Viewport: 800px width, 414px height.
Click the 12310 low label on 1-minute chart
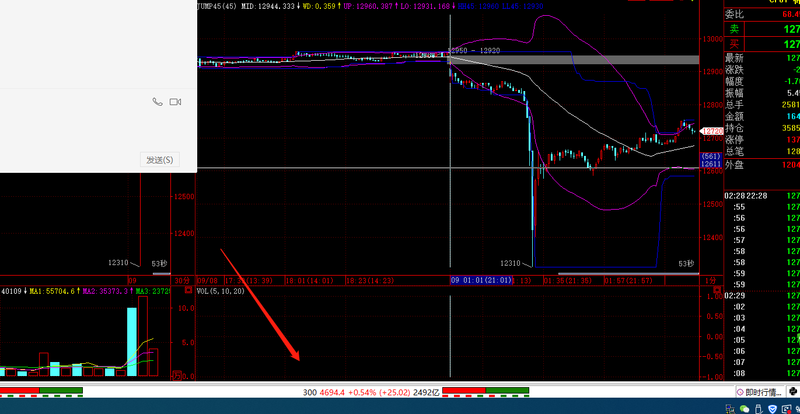pos(511,263)
